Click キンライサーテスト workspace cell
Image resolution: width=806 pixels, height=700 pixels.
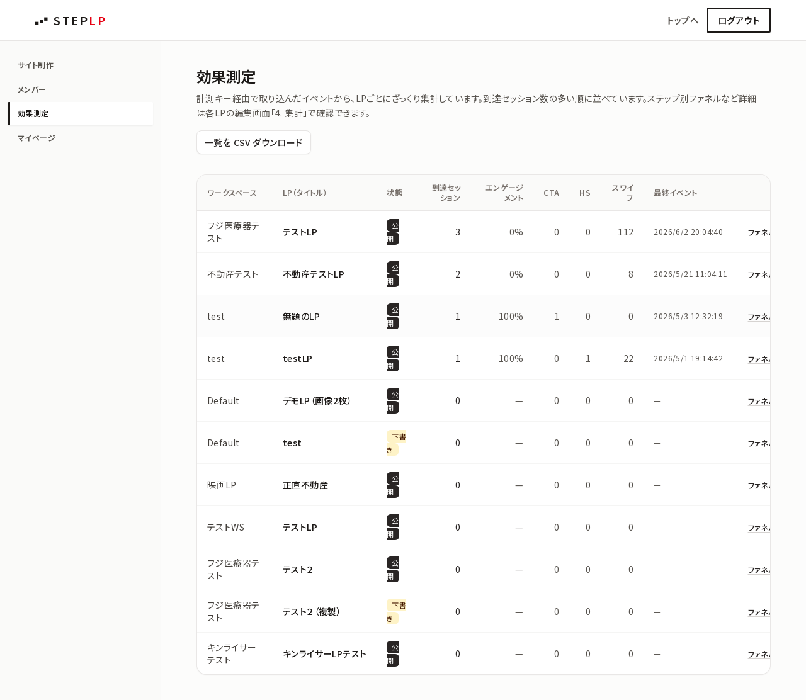point(231,653)
